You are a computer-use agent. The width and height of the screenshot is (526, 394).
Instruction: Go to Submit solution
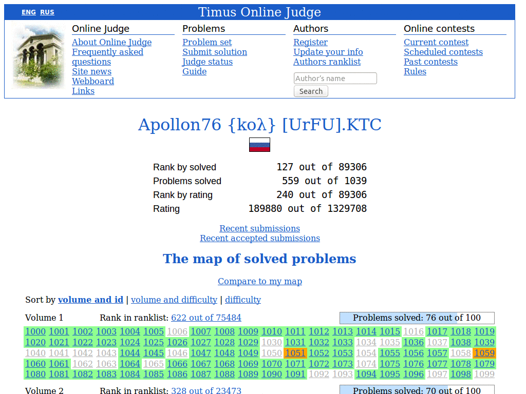pyautogui.click(x=215, y=52)
